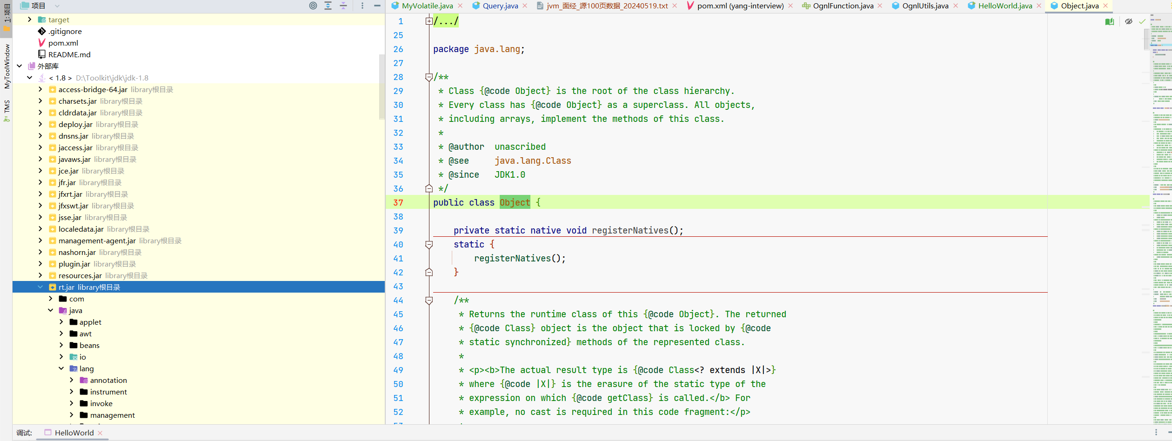Select nashorn.jar library row
The image size is (1172, 441).
(199, 252)
